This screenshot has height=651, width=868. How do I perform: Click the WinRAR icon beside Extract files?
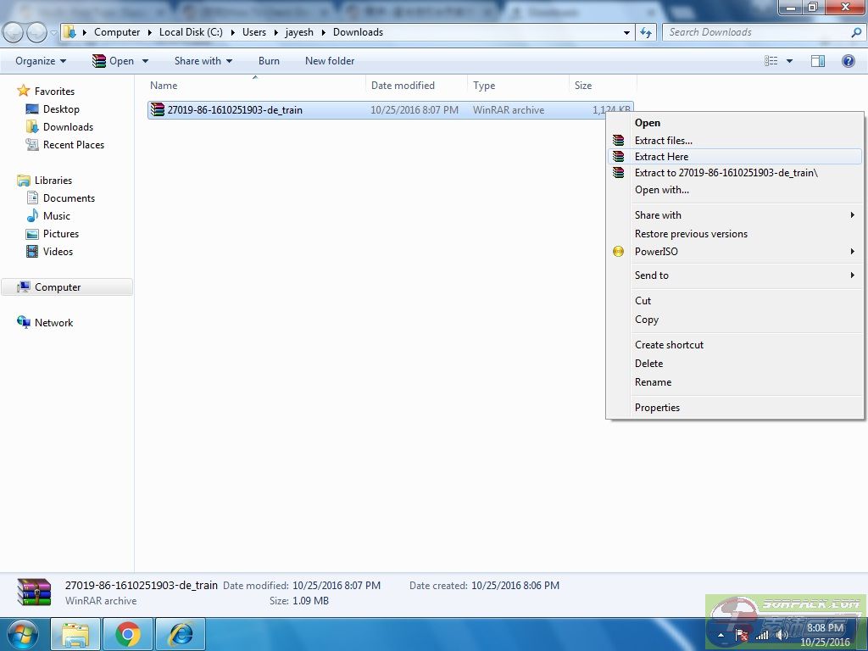tap(619, 141)
